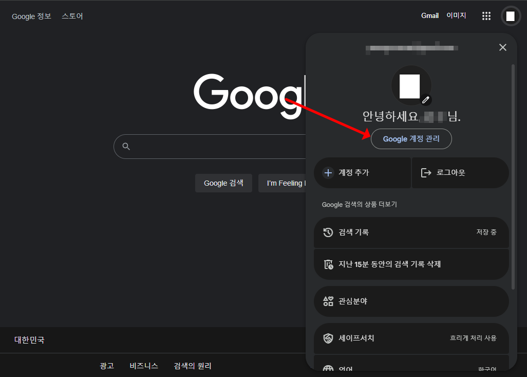Image resolution: width=527 pixels, height=377 pixels.
Task: Click the account panel scrollbar
Action: tap(513, 177)
